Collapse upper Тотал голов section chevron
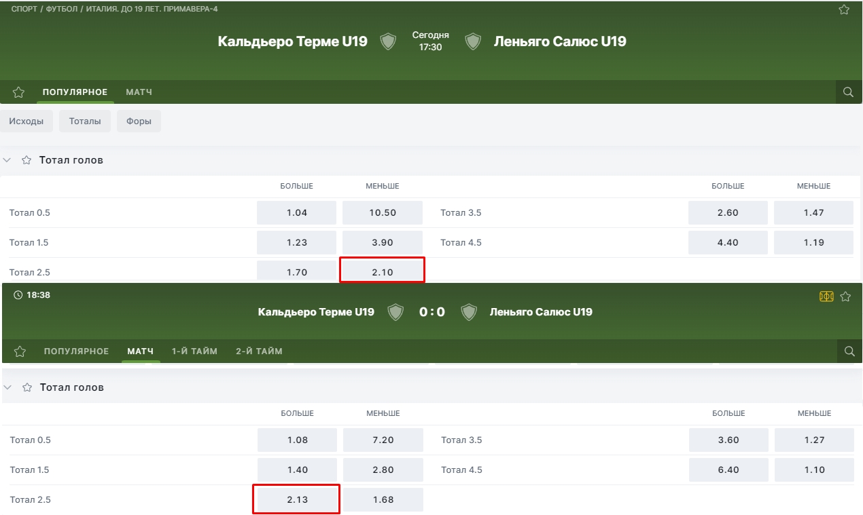 pyautogui.click(x=7, y=160)
